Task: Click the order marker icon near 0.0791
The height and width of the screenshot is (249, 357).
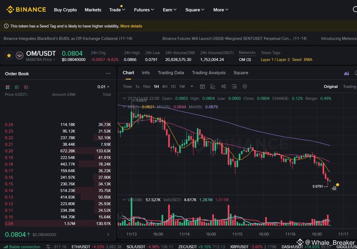Action: pyautogui.click(x=334, y=188)
